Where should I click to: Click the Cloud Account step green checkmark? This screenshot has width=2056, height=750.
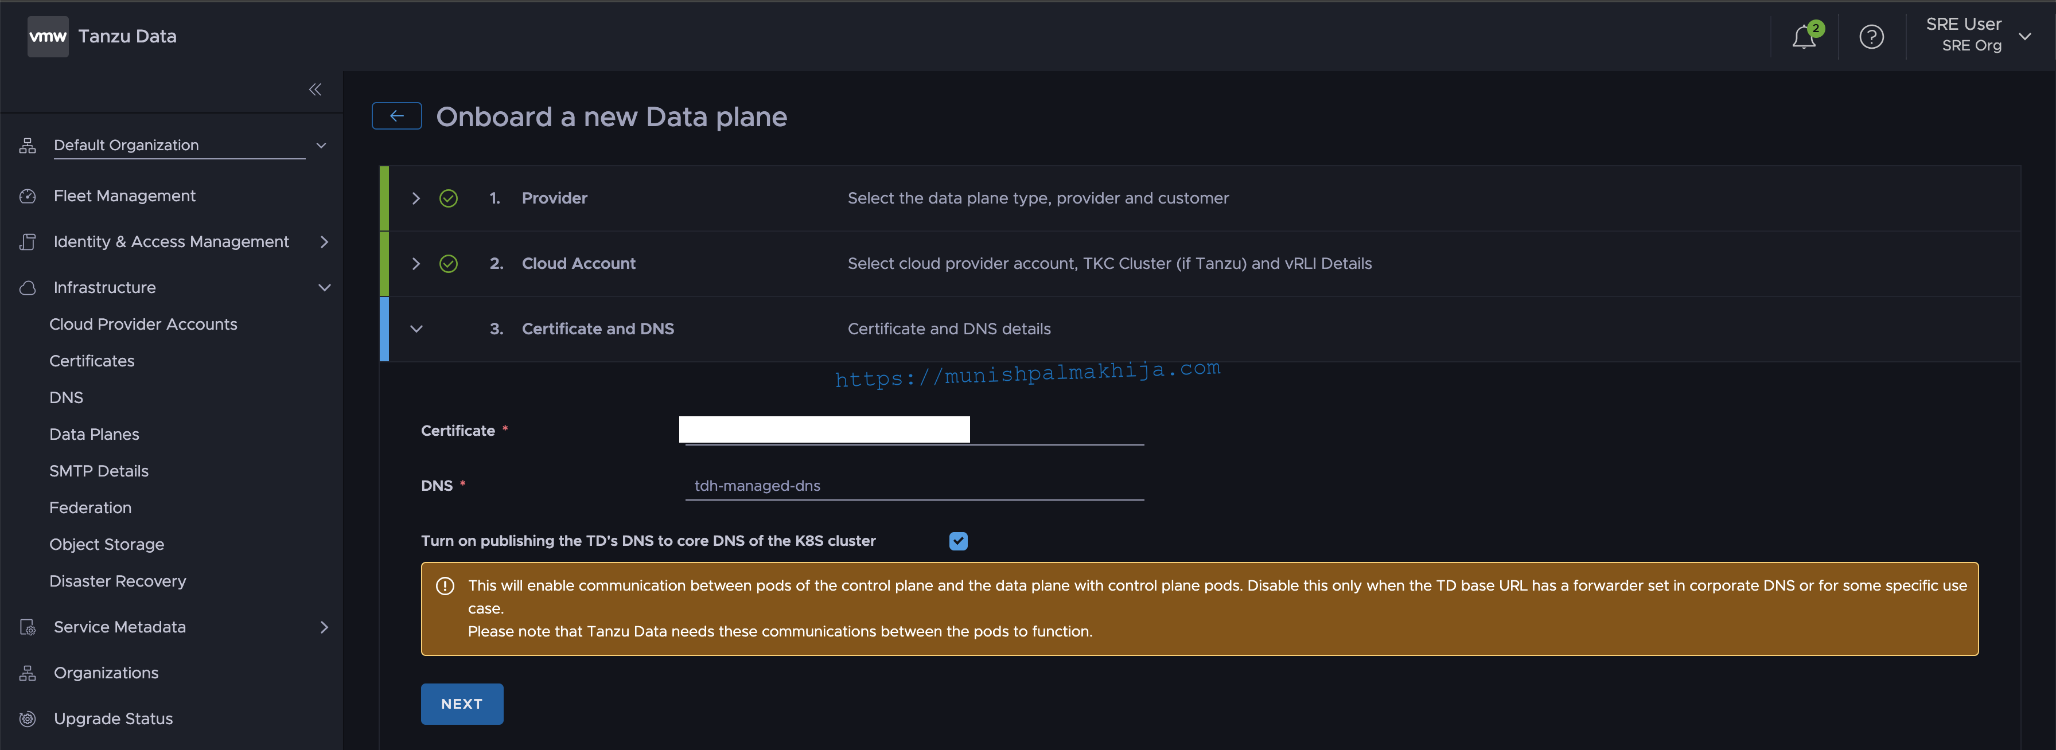pyautogui.click(x=449, y=264)
